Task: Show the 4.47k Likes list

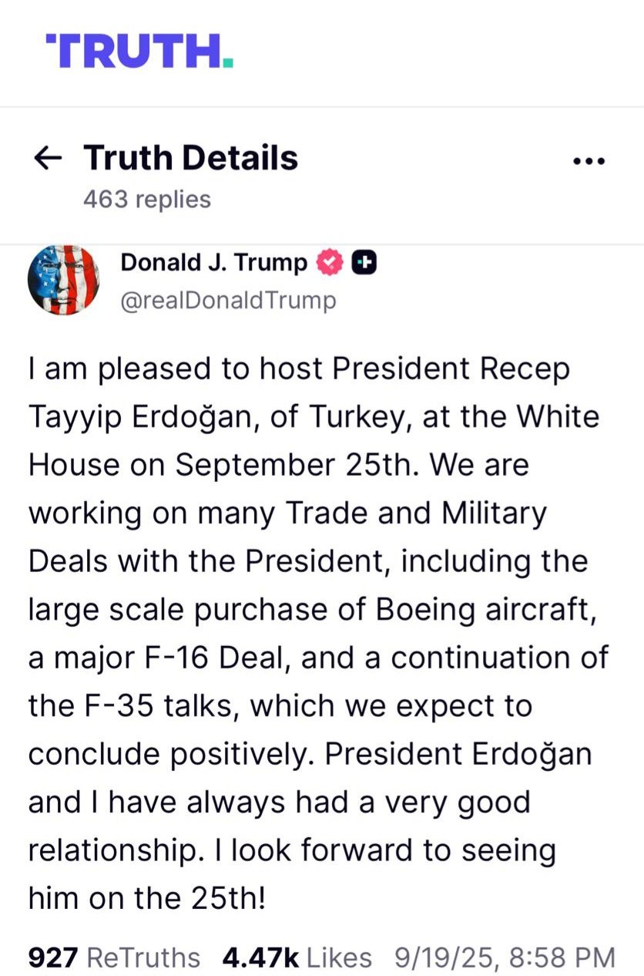Action: tap(297, 957)
